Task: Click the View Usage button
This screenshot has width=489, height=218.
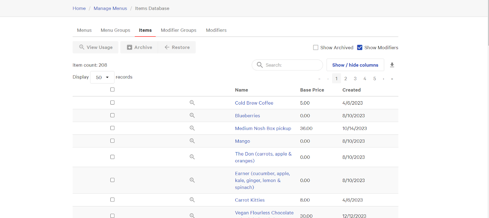Action: (96, 47)
